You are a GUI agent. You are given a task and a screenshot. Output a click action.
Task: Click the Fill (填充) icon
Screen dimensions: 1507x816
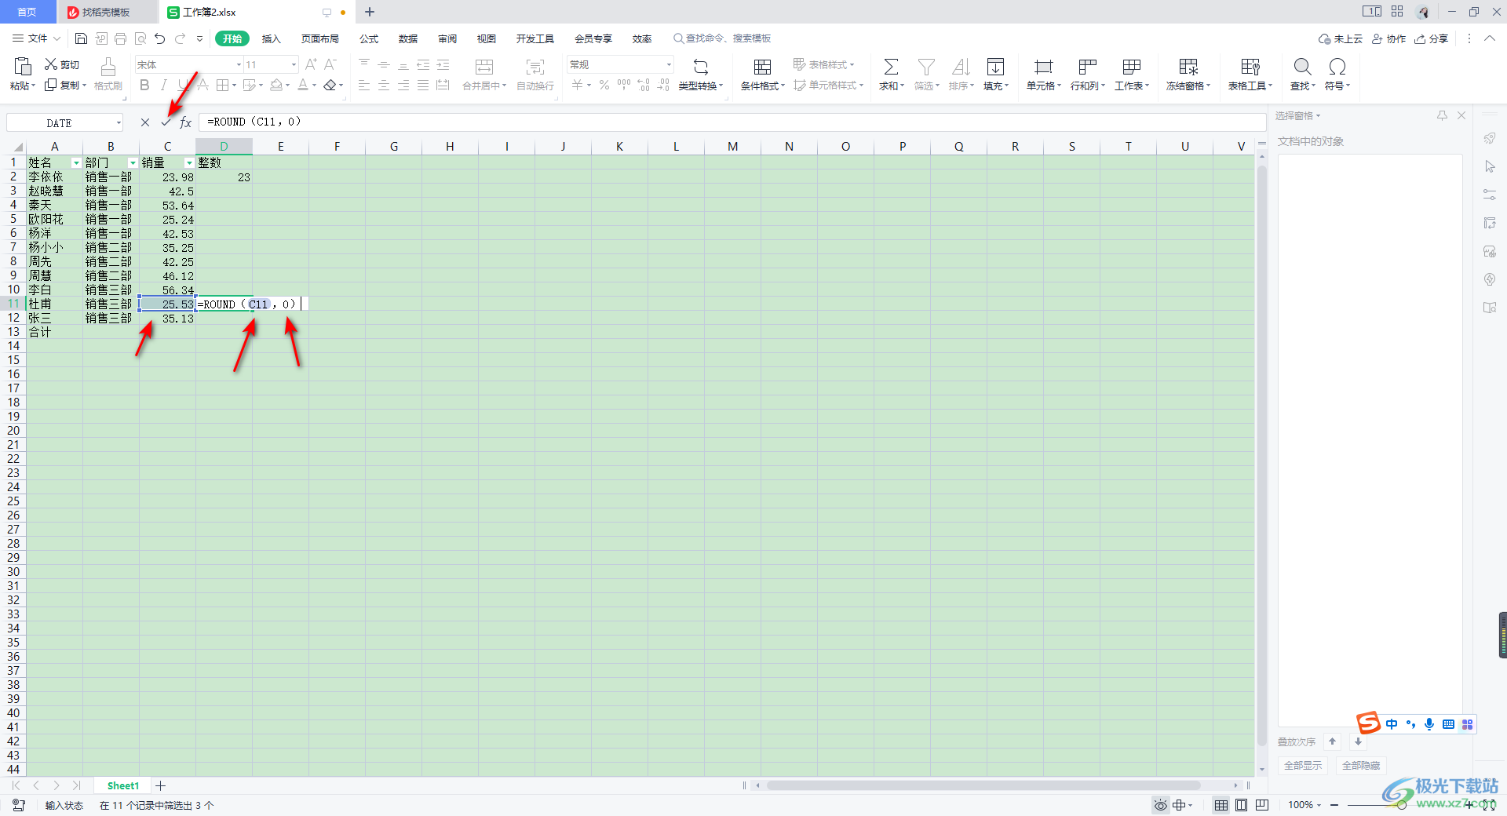point(995,67)
